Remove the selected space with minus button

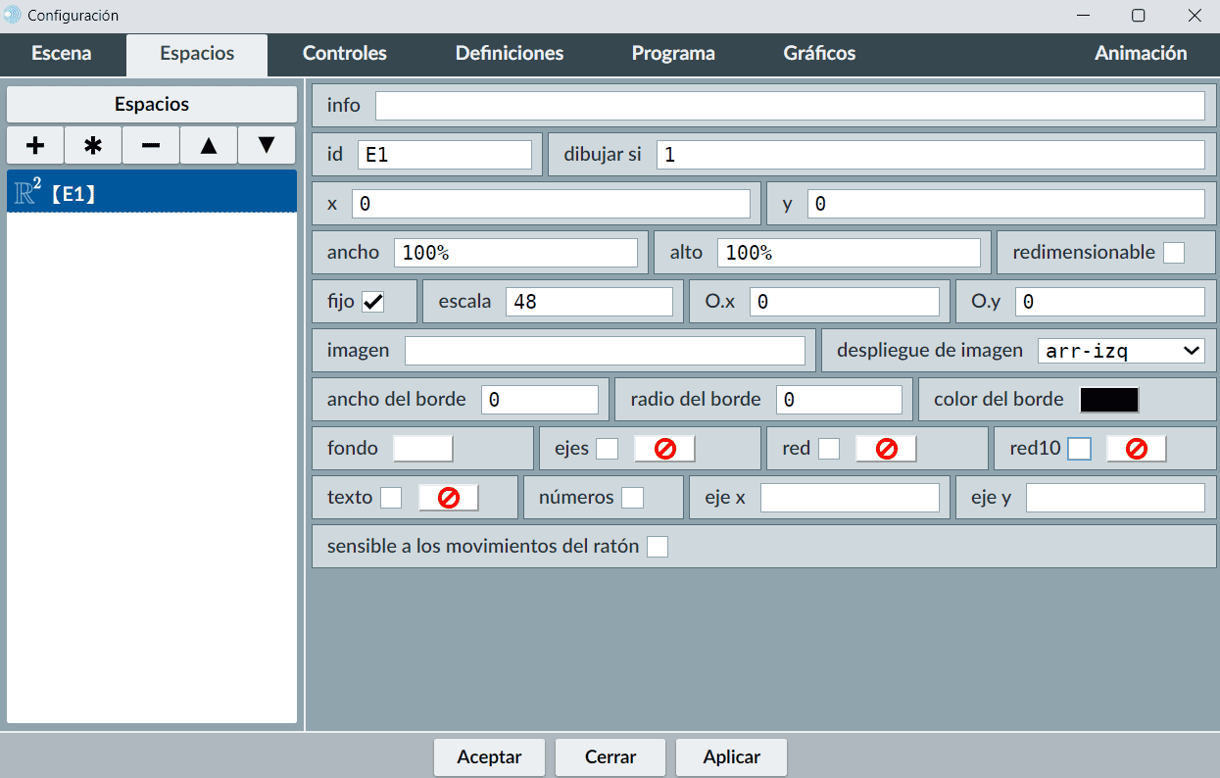tap(151, 145)
